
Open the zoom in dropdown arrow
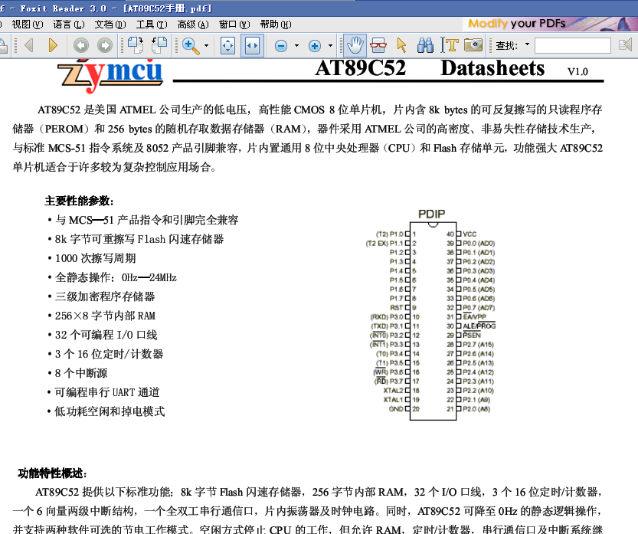coord(330,46)
